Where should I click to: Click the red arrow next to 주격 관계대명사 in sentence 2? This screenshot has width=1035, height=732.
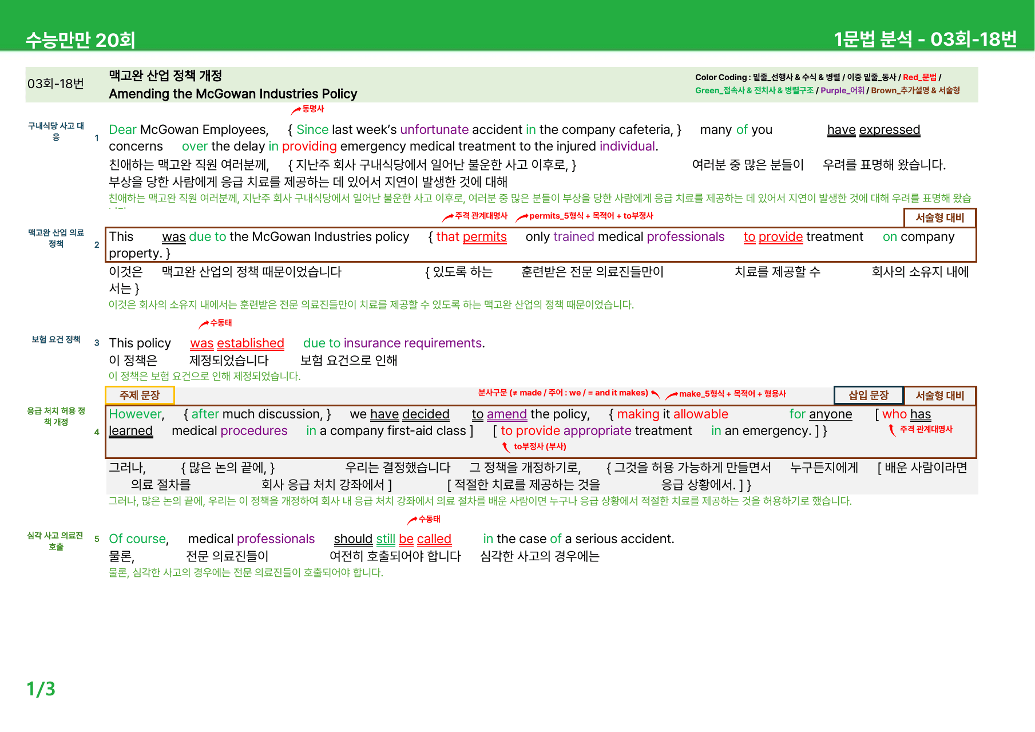click(x=447, y=217)
